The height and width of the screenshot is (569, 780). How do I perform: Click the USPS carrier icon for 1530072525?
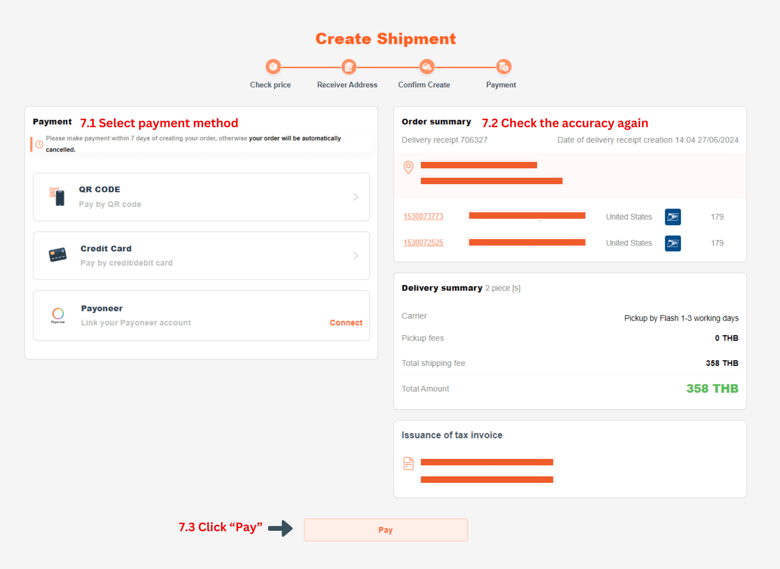click(673, 243)
